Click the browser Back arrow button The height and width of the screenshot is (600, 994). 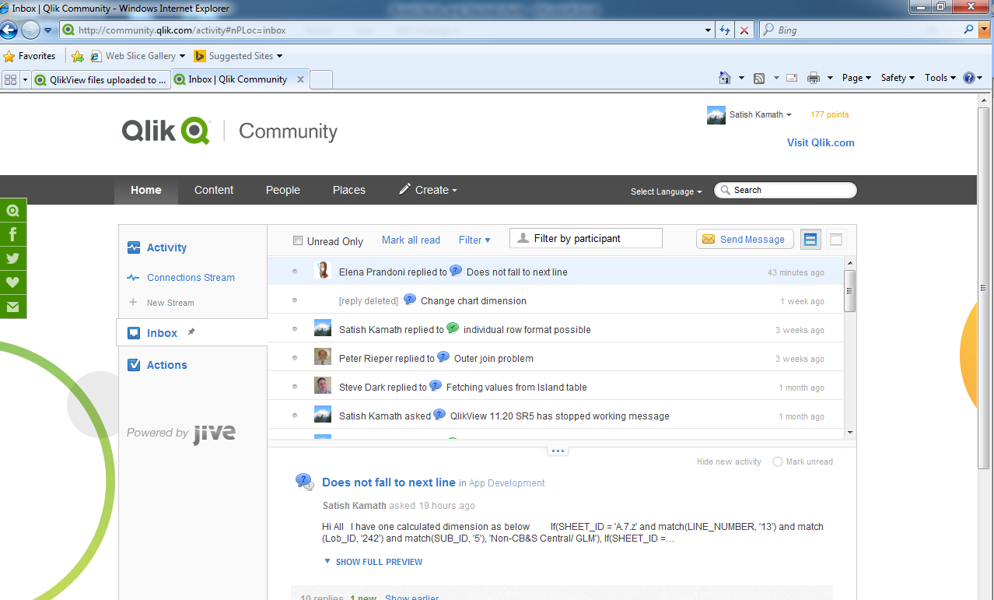pos(9,30)
